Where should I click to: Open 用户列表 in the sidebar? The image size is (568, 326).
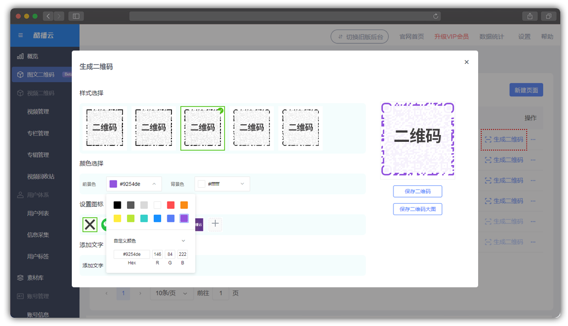(x=38, y=213)
